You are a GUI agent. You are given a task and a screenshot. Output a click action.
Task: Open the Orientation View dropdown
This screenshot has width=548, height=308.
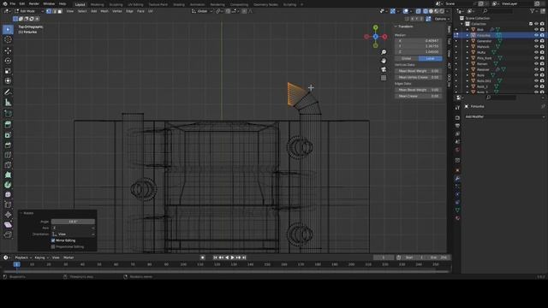(x=73, y=234)
